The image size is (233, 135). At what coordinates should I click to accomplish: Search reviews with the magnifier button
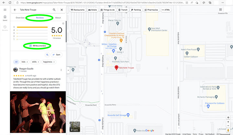click(x=47, y=55)
